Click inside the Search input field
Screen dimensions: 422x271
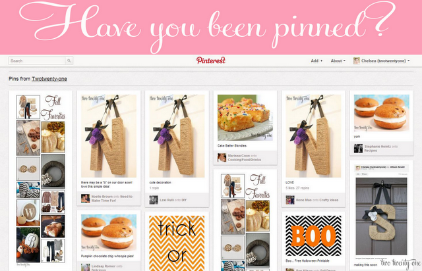coord(37,61)
